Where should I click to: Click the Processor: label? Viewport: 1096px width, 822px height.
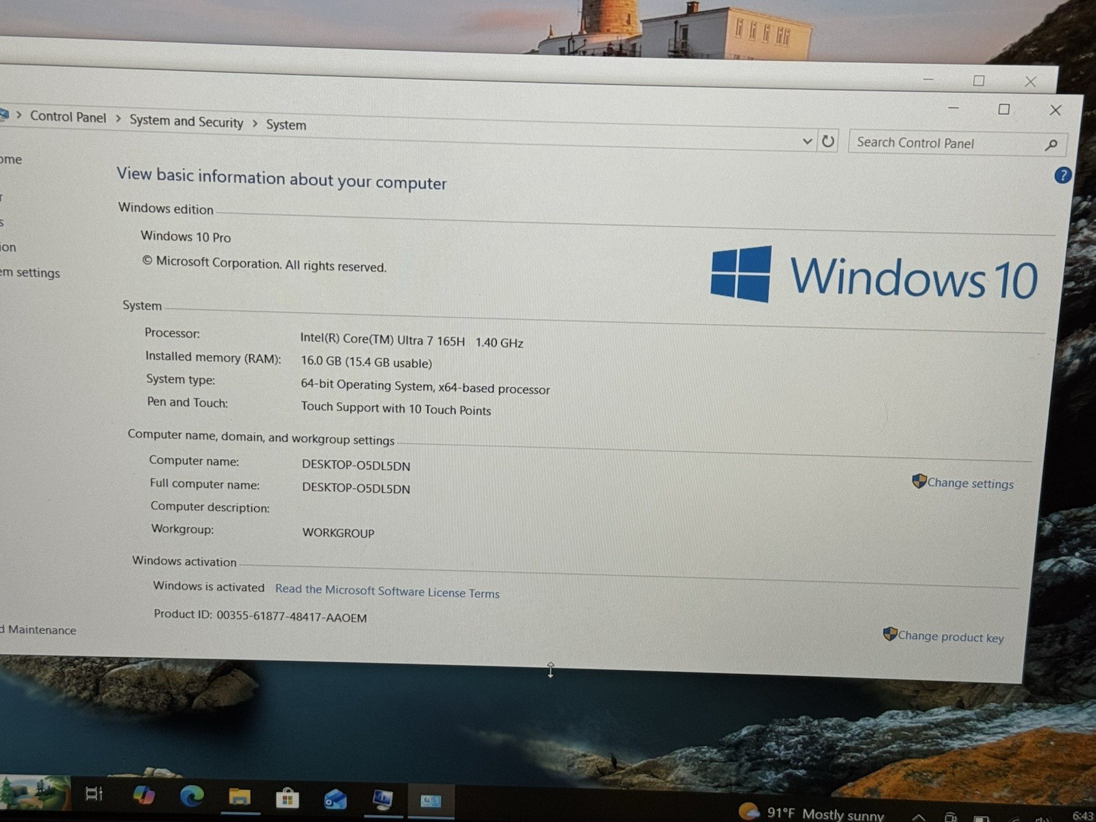click(172, 333)
